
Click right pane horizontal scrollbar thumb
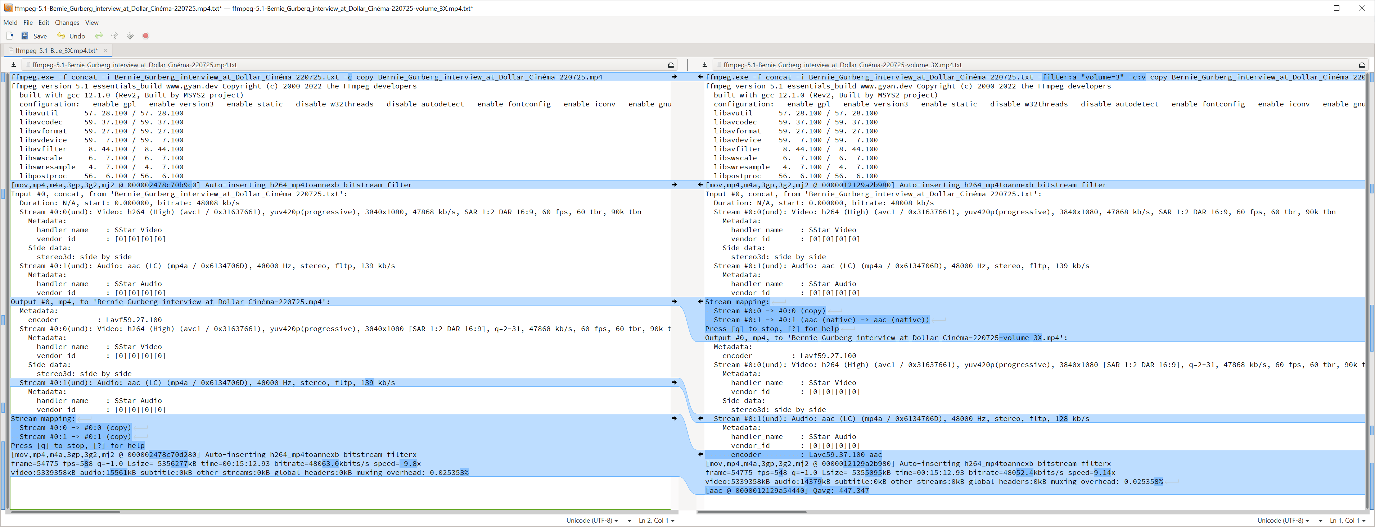[752, 512]
